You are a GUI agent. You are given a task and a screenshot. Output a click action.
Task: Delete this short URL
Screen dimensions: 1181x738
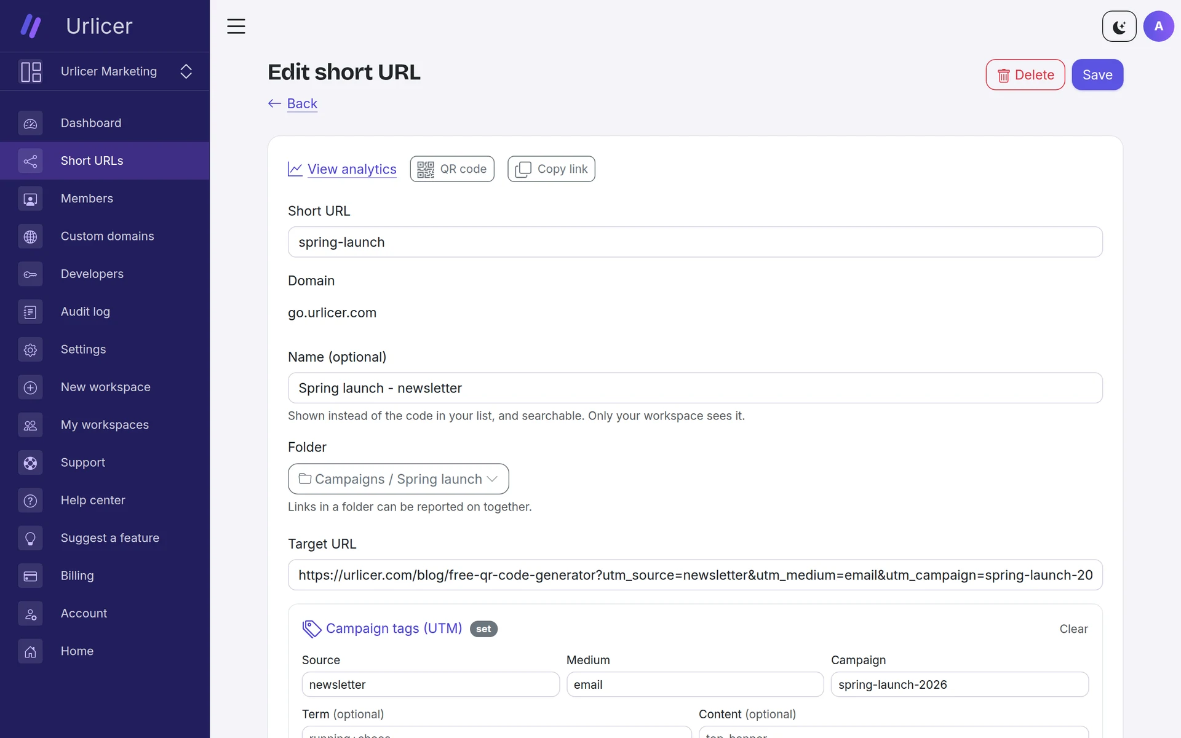point(1025,75)
